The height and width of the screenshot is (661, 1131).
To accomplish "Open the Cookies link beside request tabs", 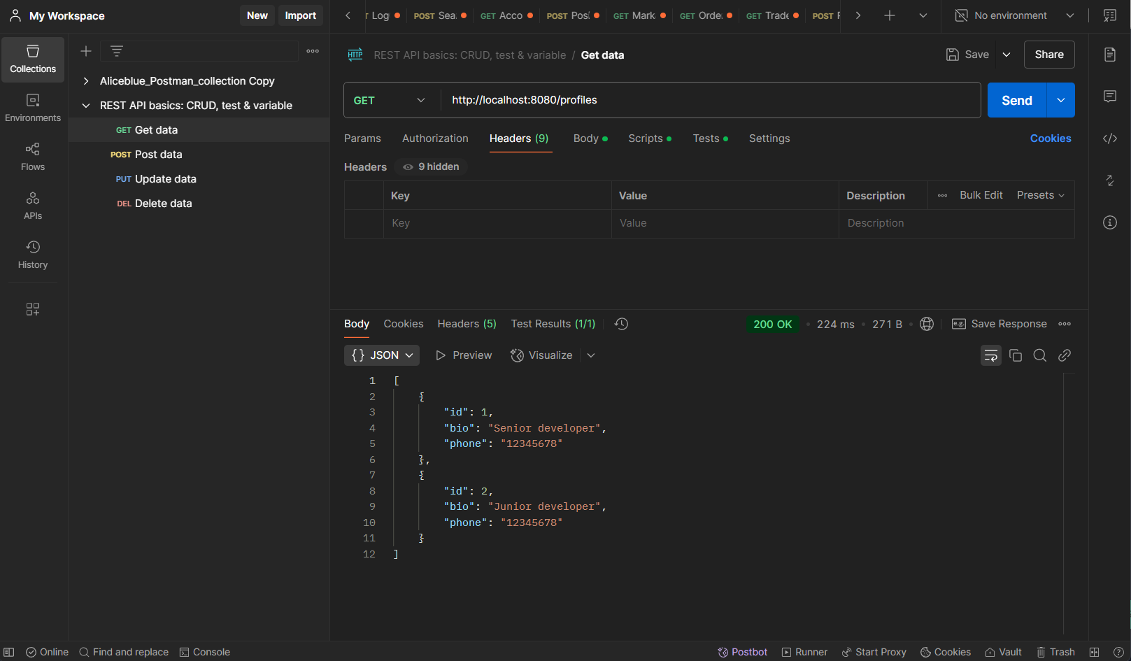I will click(x=1051, y=138).
